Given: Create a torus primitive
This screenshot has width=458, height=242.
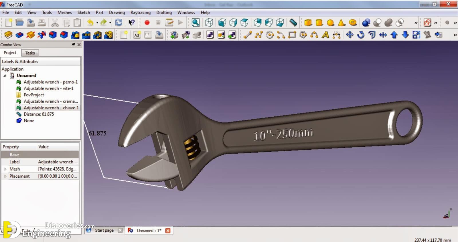Looking at the screenshot, I should [x=353, y=22].
